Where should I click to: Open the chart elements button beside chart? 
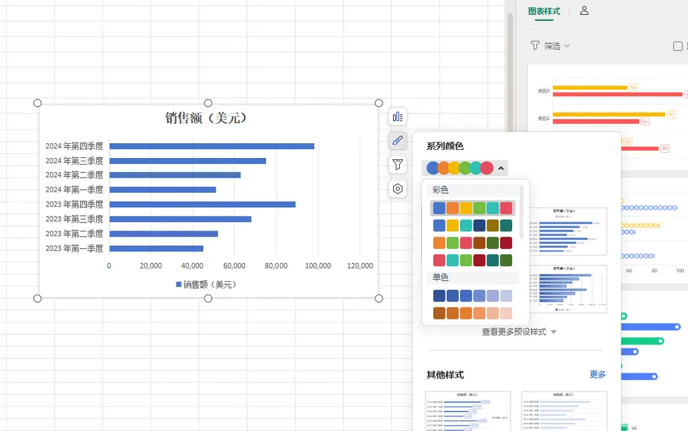[398, 117]
